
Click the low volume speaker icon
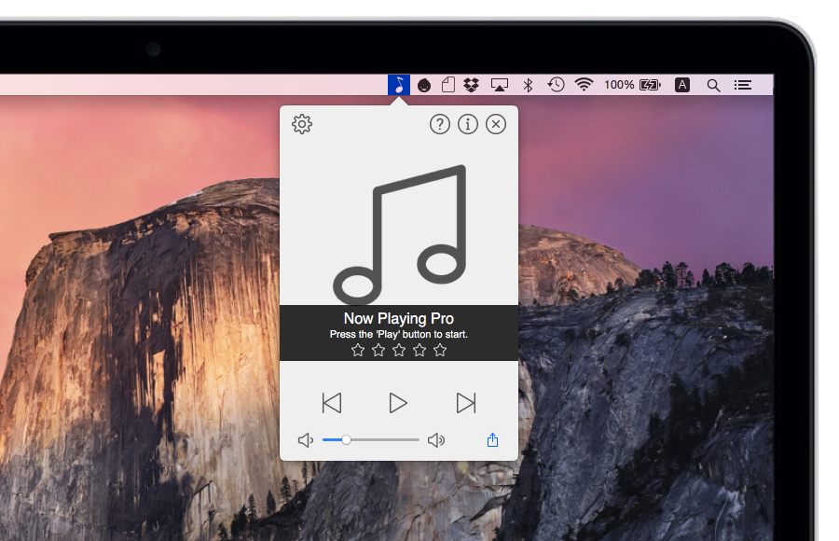306,440
